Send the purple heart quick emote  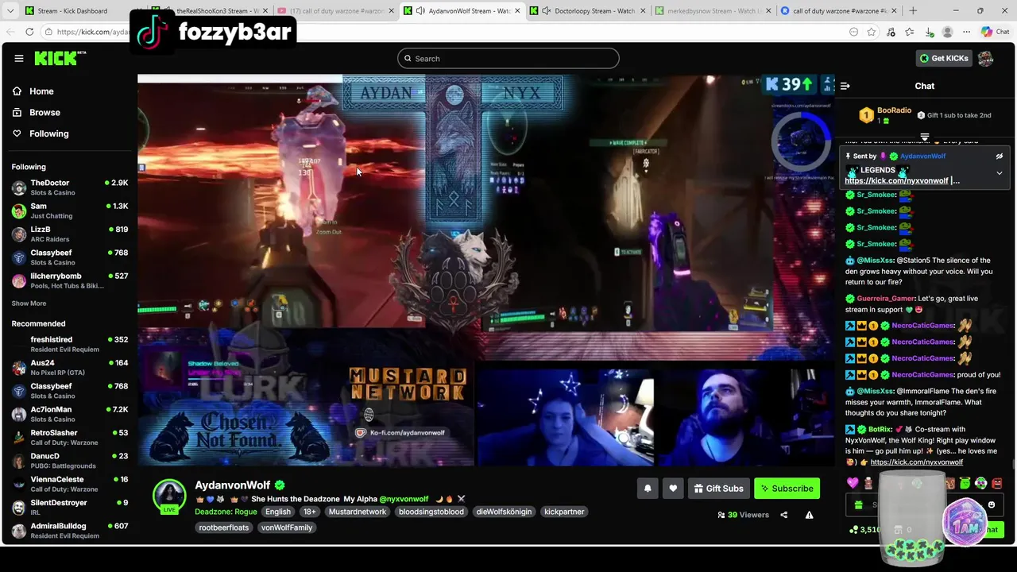coord(853,483)
